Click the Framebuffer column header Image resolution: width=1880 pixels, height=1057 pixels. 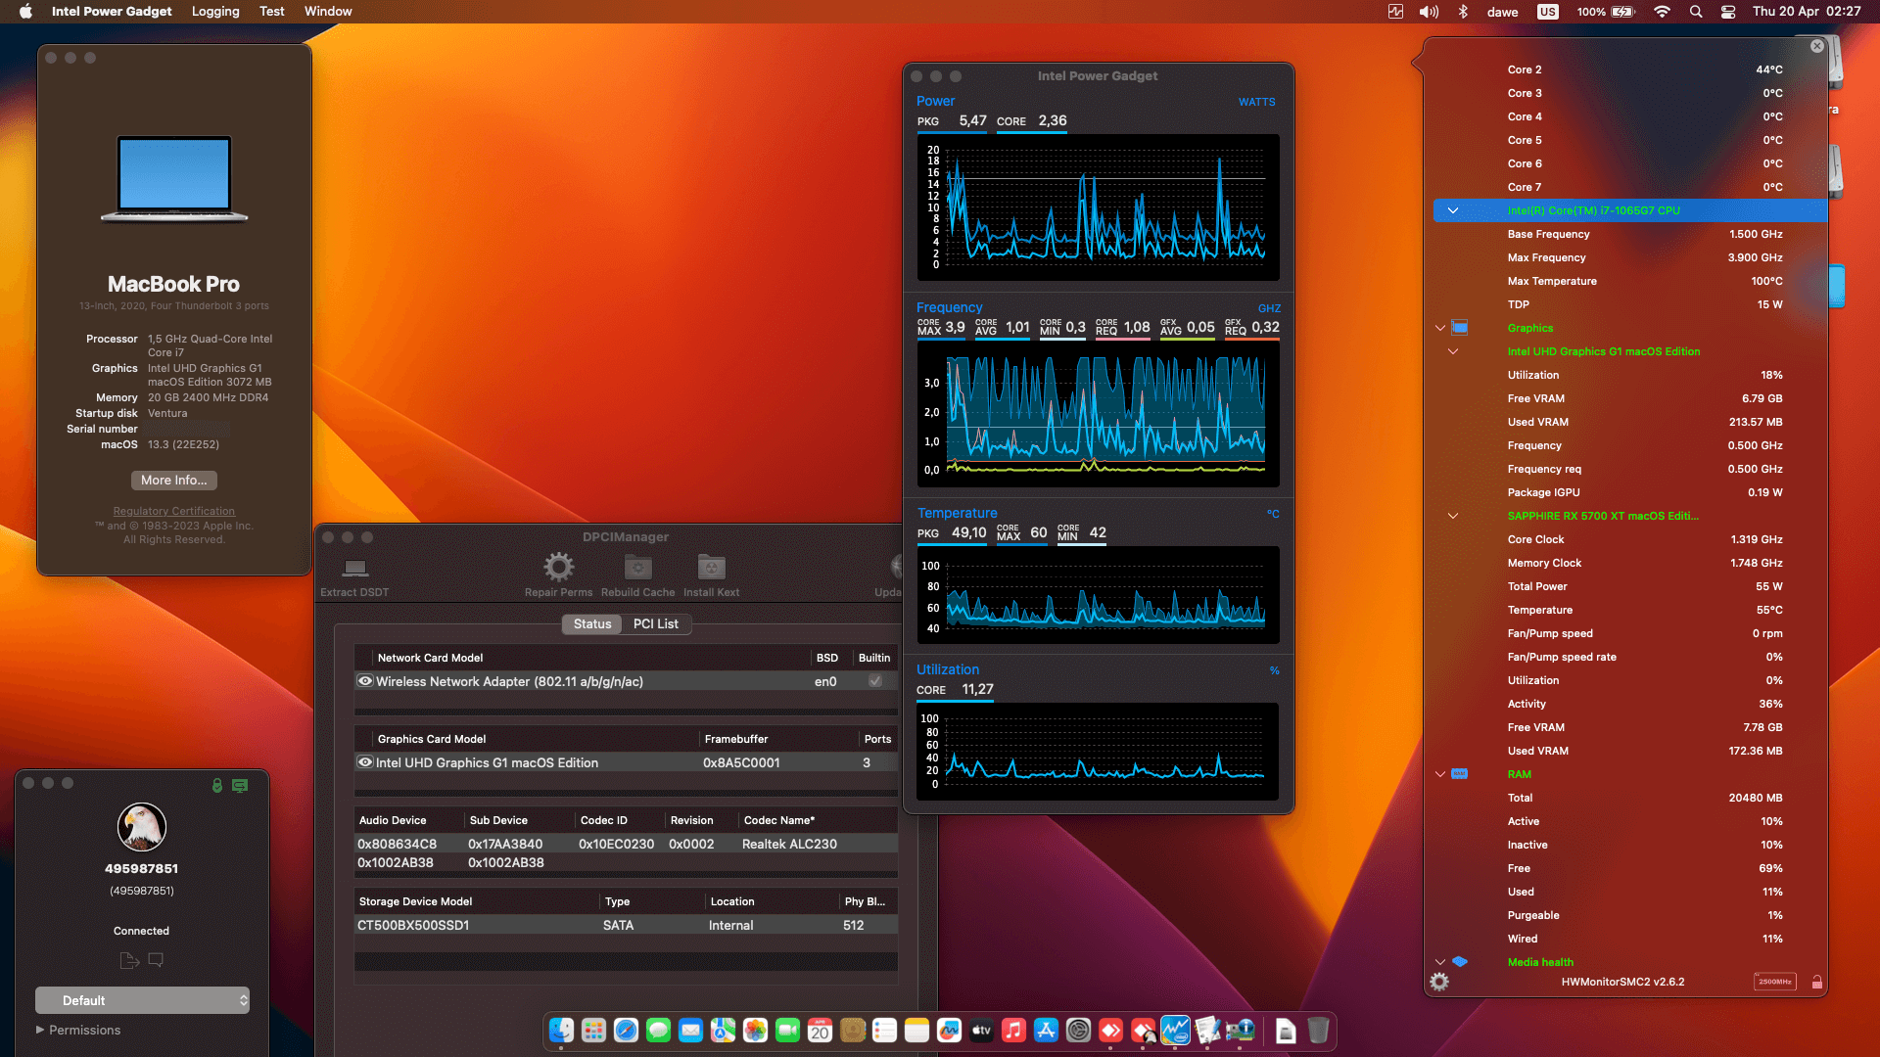click(736, 739)
